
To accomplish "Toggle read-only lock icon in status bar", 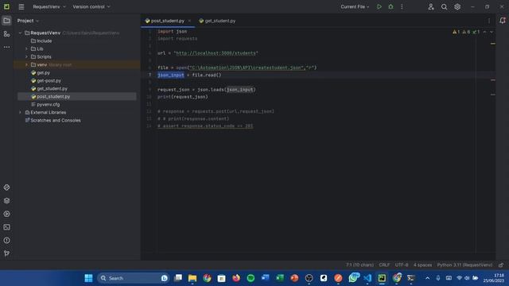I will click(501, 265).
